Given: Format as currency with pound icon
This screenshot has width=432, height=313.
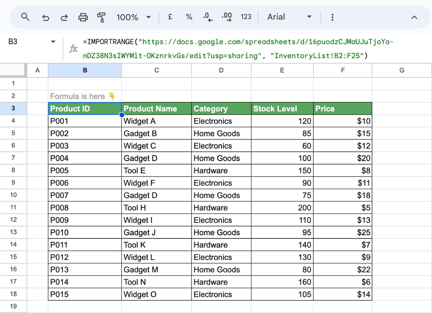Looking at the screenshot, I should (x=170, y=17).
